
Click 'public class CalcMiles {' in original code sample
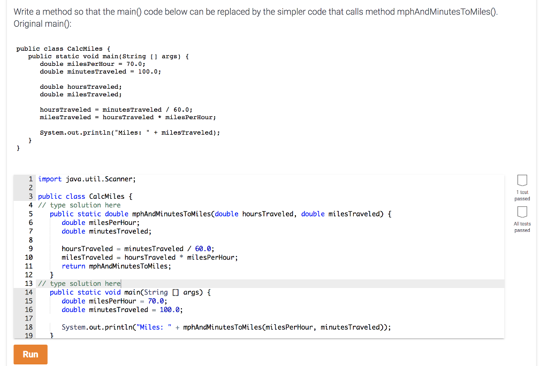63,49
